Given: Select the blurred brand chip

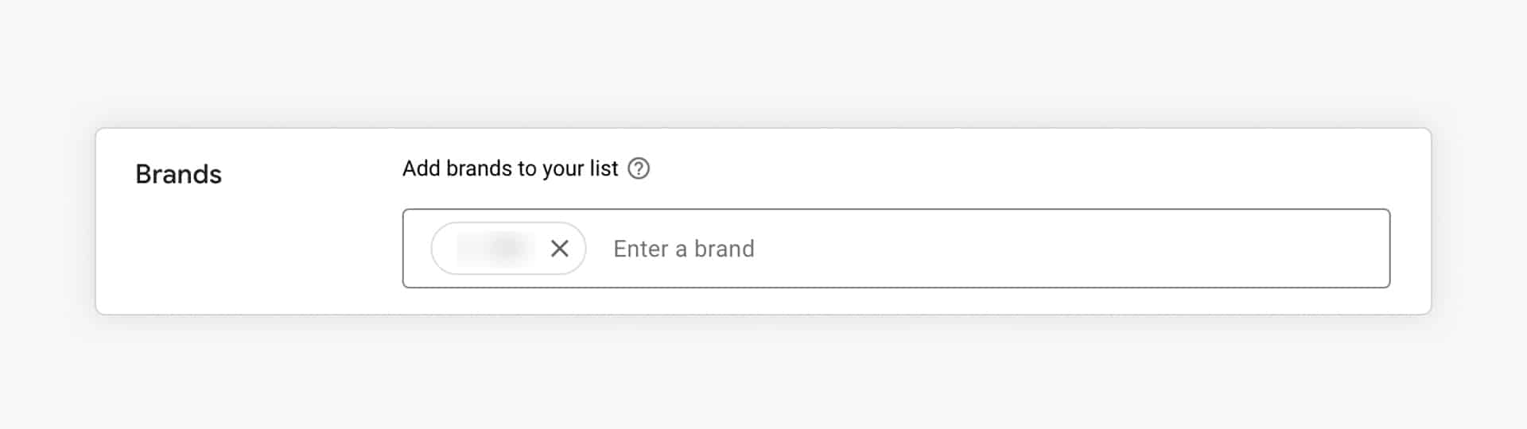Looking at the screenshot, I should click(508, 249).
